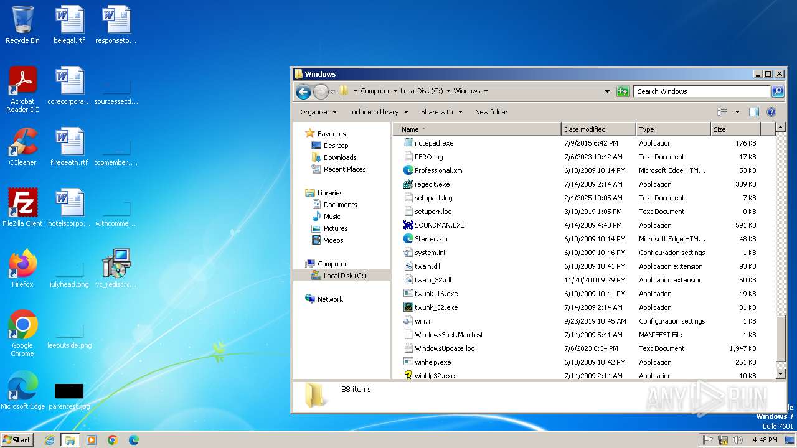This screenshot has height=448, width=797.
Task: Click the file list scroll down arrow
Action: (781, 374)
